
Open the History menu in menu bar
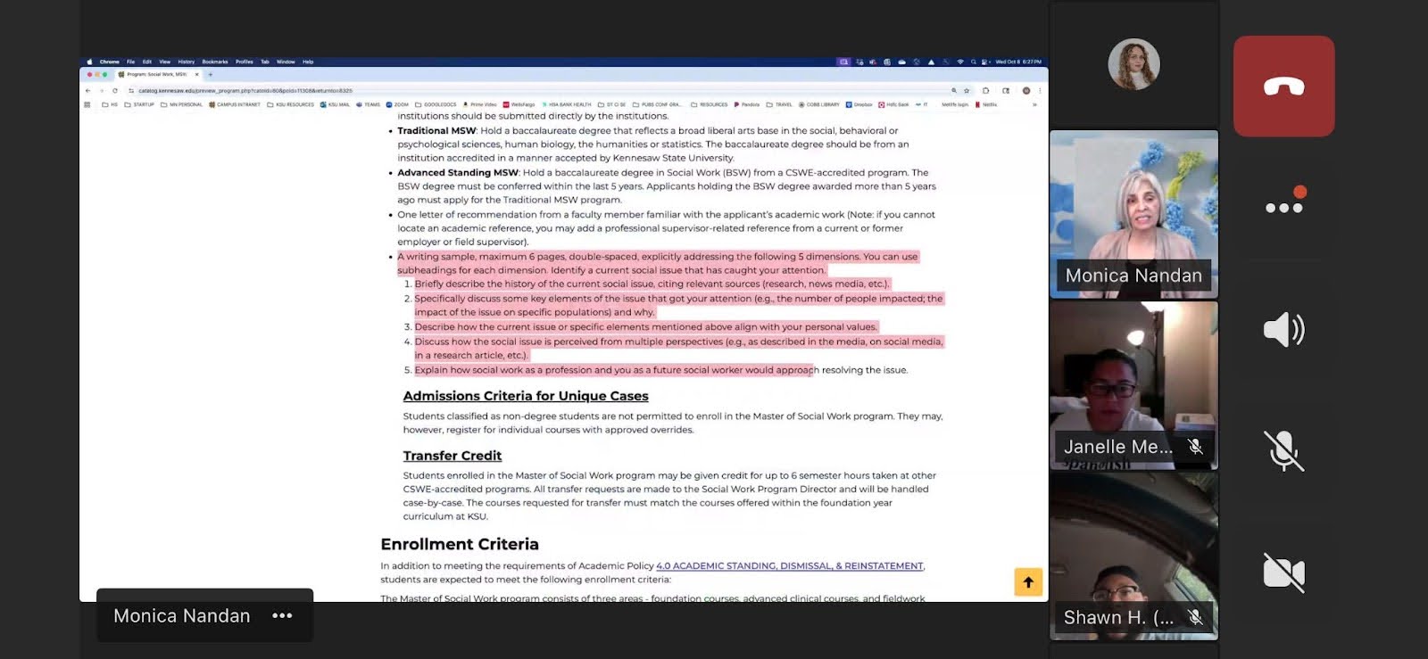tap(186, 62)
